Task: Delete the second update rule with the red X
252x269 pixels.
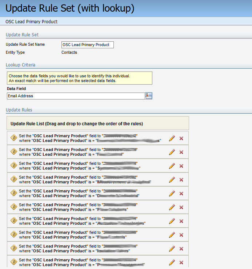Action: 181,152
